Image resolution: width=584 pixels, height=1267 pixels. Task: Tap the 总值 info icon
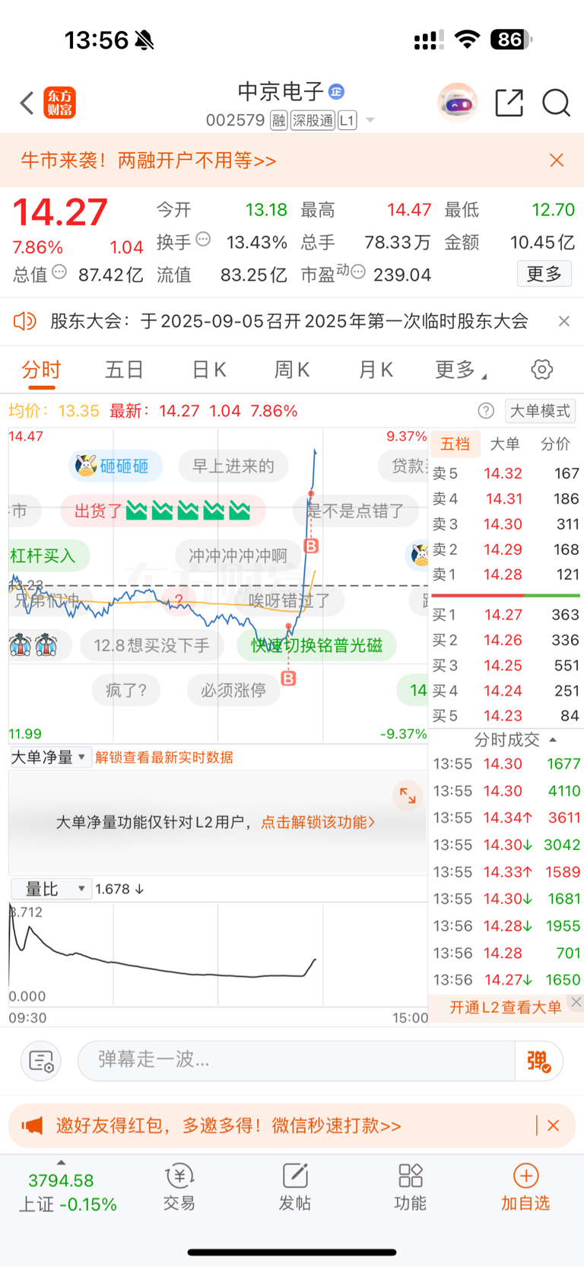[59, 272]
